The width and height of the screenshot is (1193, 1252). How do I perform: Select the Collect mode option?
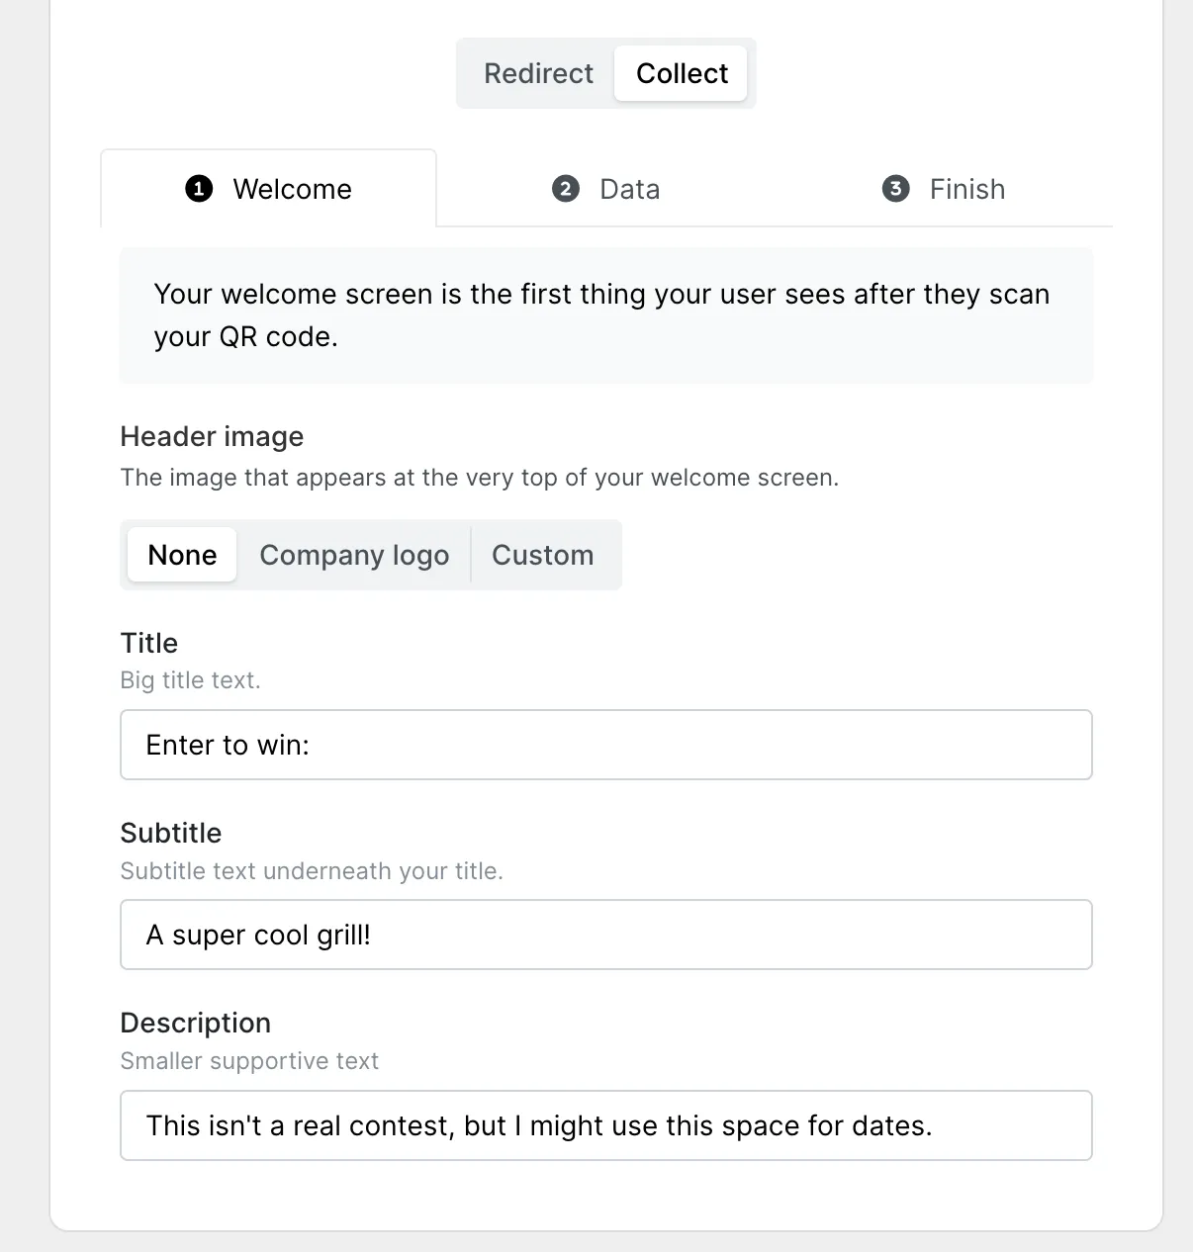pyautogui.click(x=682, y=73)
